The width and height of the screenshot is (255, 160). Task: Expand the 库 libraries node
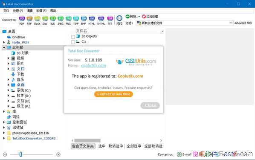coord(4,111)
